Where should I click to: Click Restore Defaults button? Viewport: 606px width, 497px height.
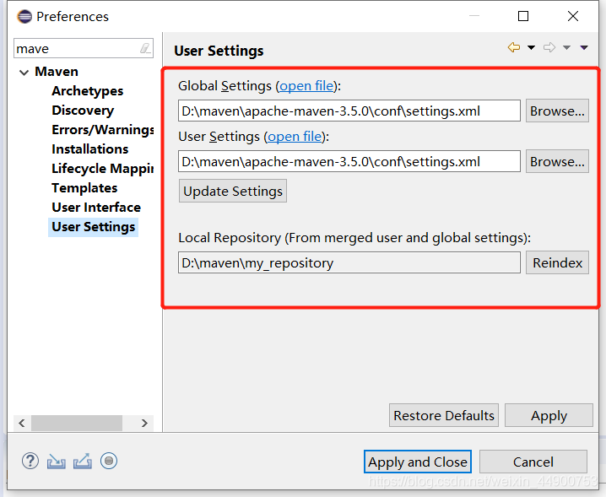444,415
